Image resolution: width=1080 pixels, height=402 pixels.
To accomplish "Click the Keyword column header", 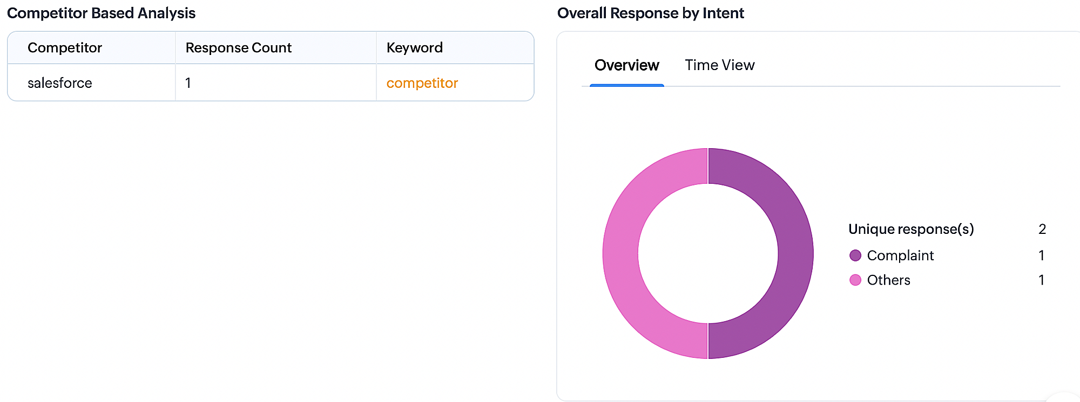I will (415, 48).
